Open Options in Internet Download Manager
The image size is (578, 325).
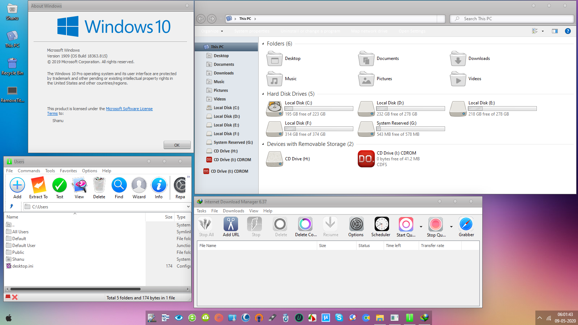click(356, 224)
